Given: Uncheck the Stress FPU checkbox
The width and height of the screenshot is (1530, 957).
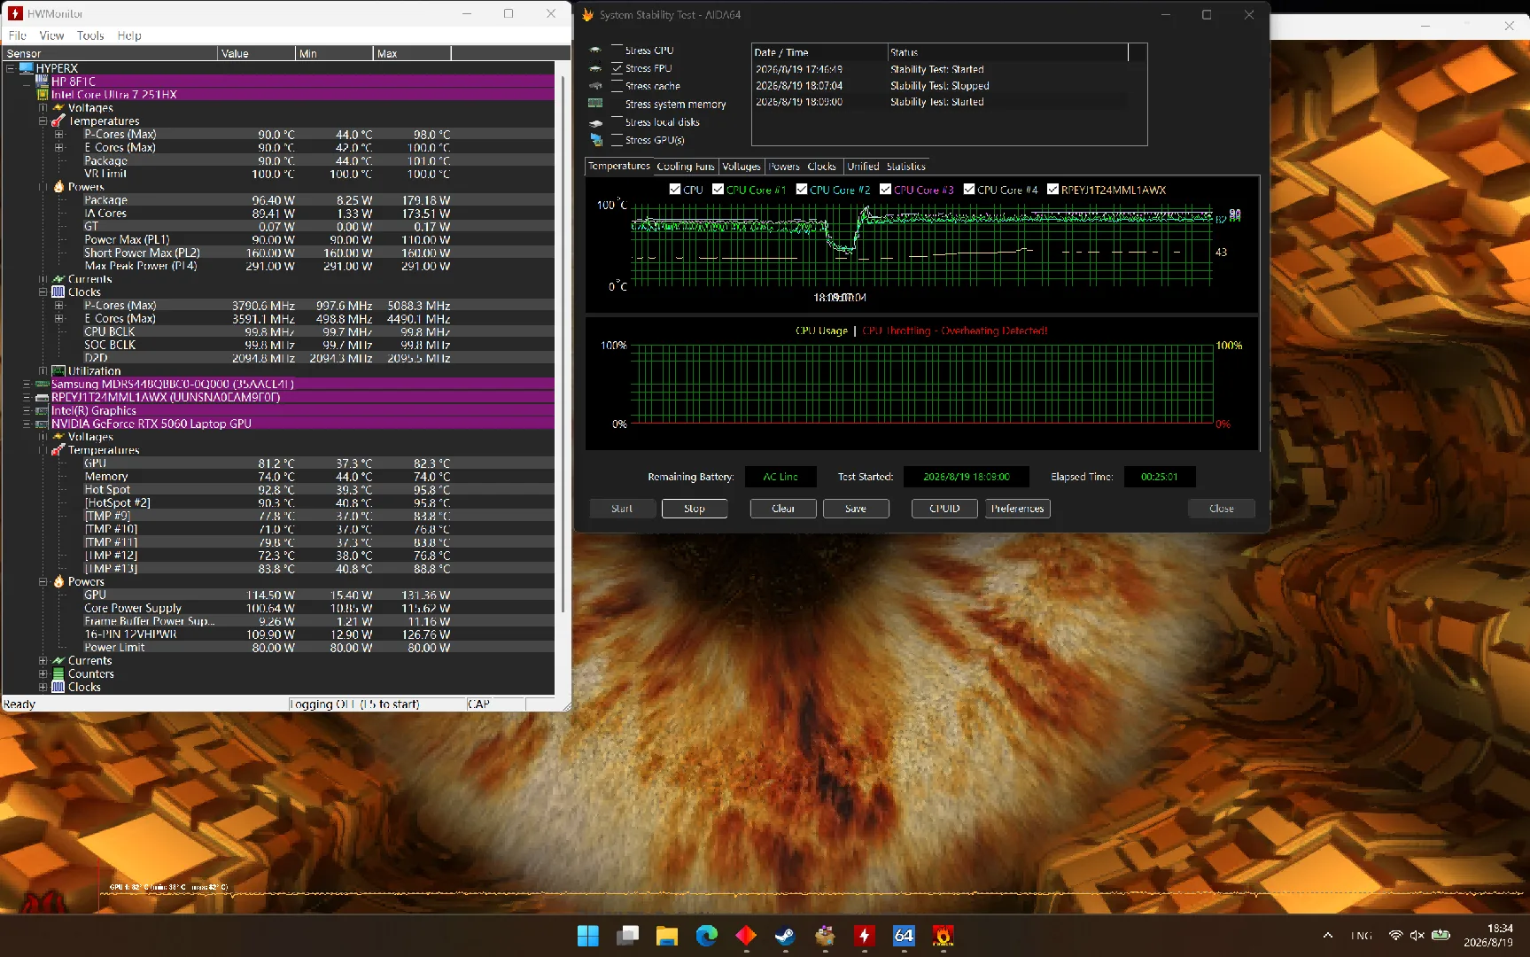Looking at the screenshot, I should [617, 67].
